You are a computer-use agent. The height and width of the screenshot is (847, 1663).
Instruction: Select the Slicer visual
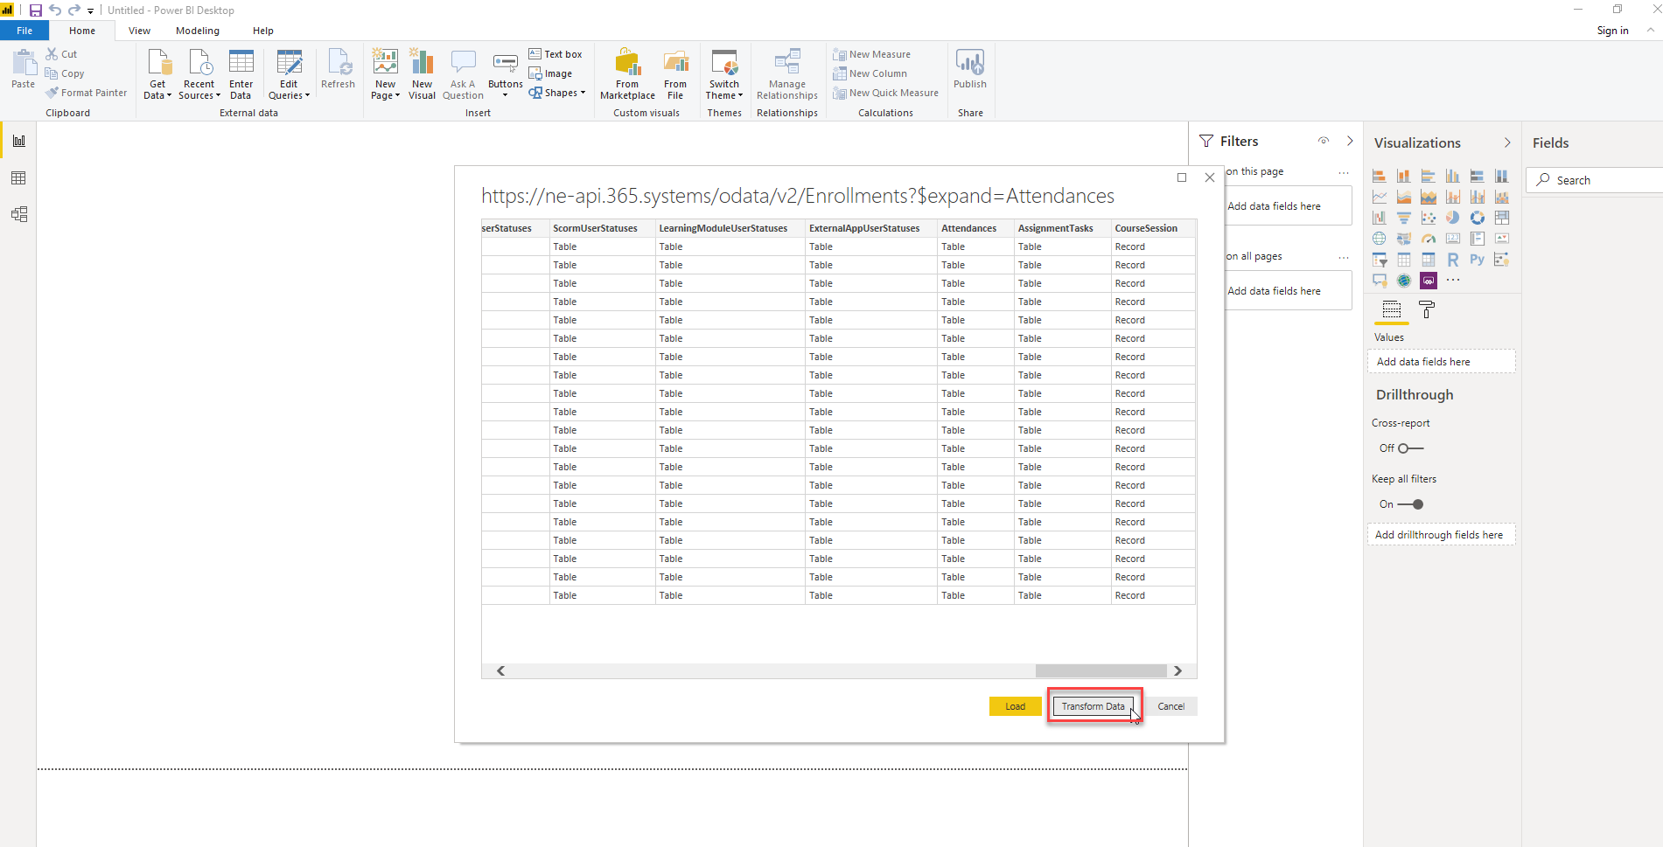point(1380,260)
